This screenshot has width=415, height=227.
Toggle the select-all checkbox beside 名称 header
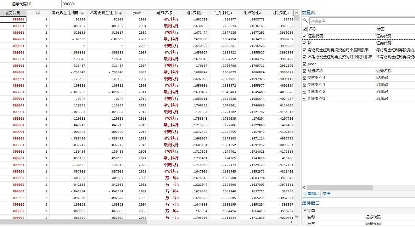tap(304, 29)
